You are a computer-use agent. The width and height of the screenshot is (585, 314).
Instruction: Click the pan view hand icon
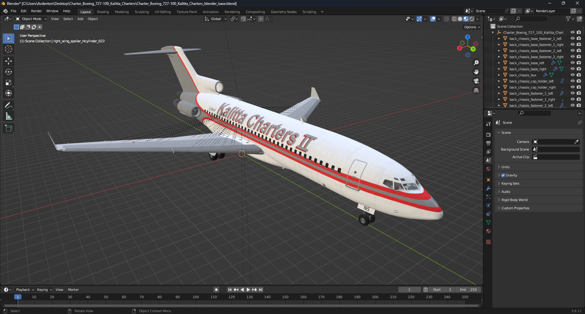pos(476,72)
